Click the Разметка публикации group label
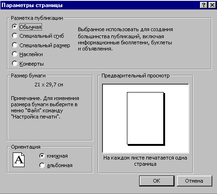The width and height of the screenshot is (217, 194). [x=37, y=18]
